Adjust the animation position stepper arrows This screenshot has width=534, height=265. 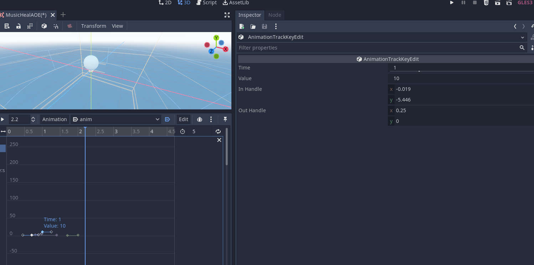point(33,119)
